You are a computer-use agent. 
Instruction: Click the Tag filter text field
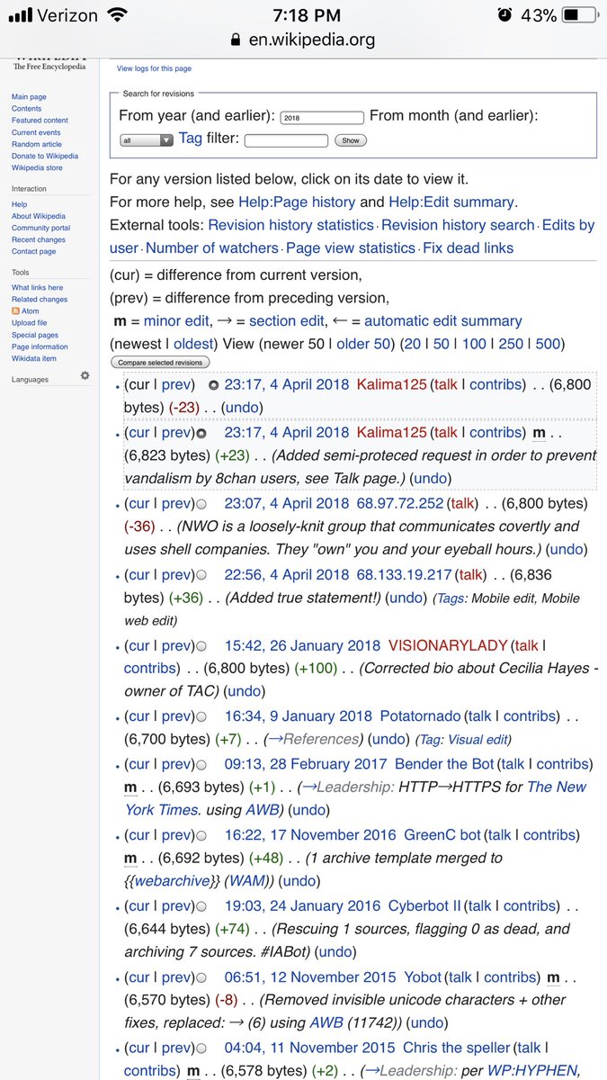pos(286,140)
